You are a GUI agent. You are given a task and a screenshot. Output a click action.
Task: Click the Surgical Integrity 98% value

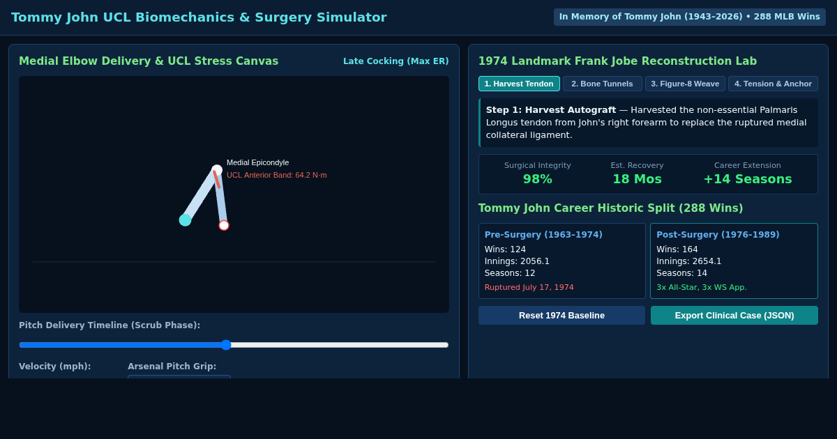[x=538, y=179]
